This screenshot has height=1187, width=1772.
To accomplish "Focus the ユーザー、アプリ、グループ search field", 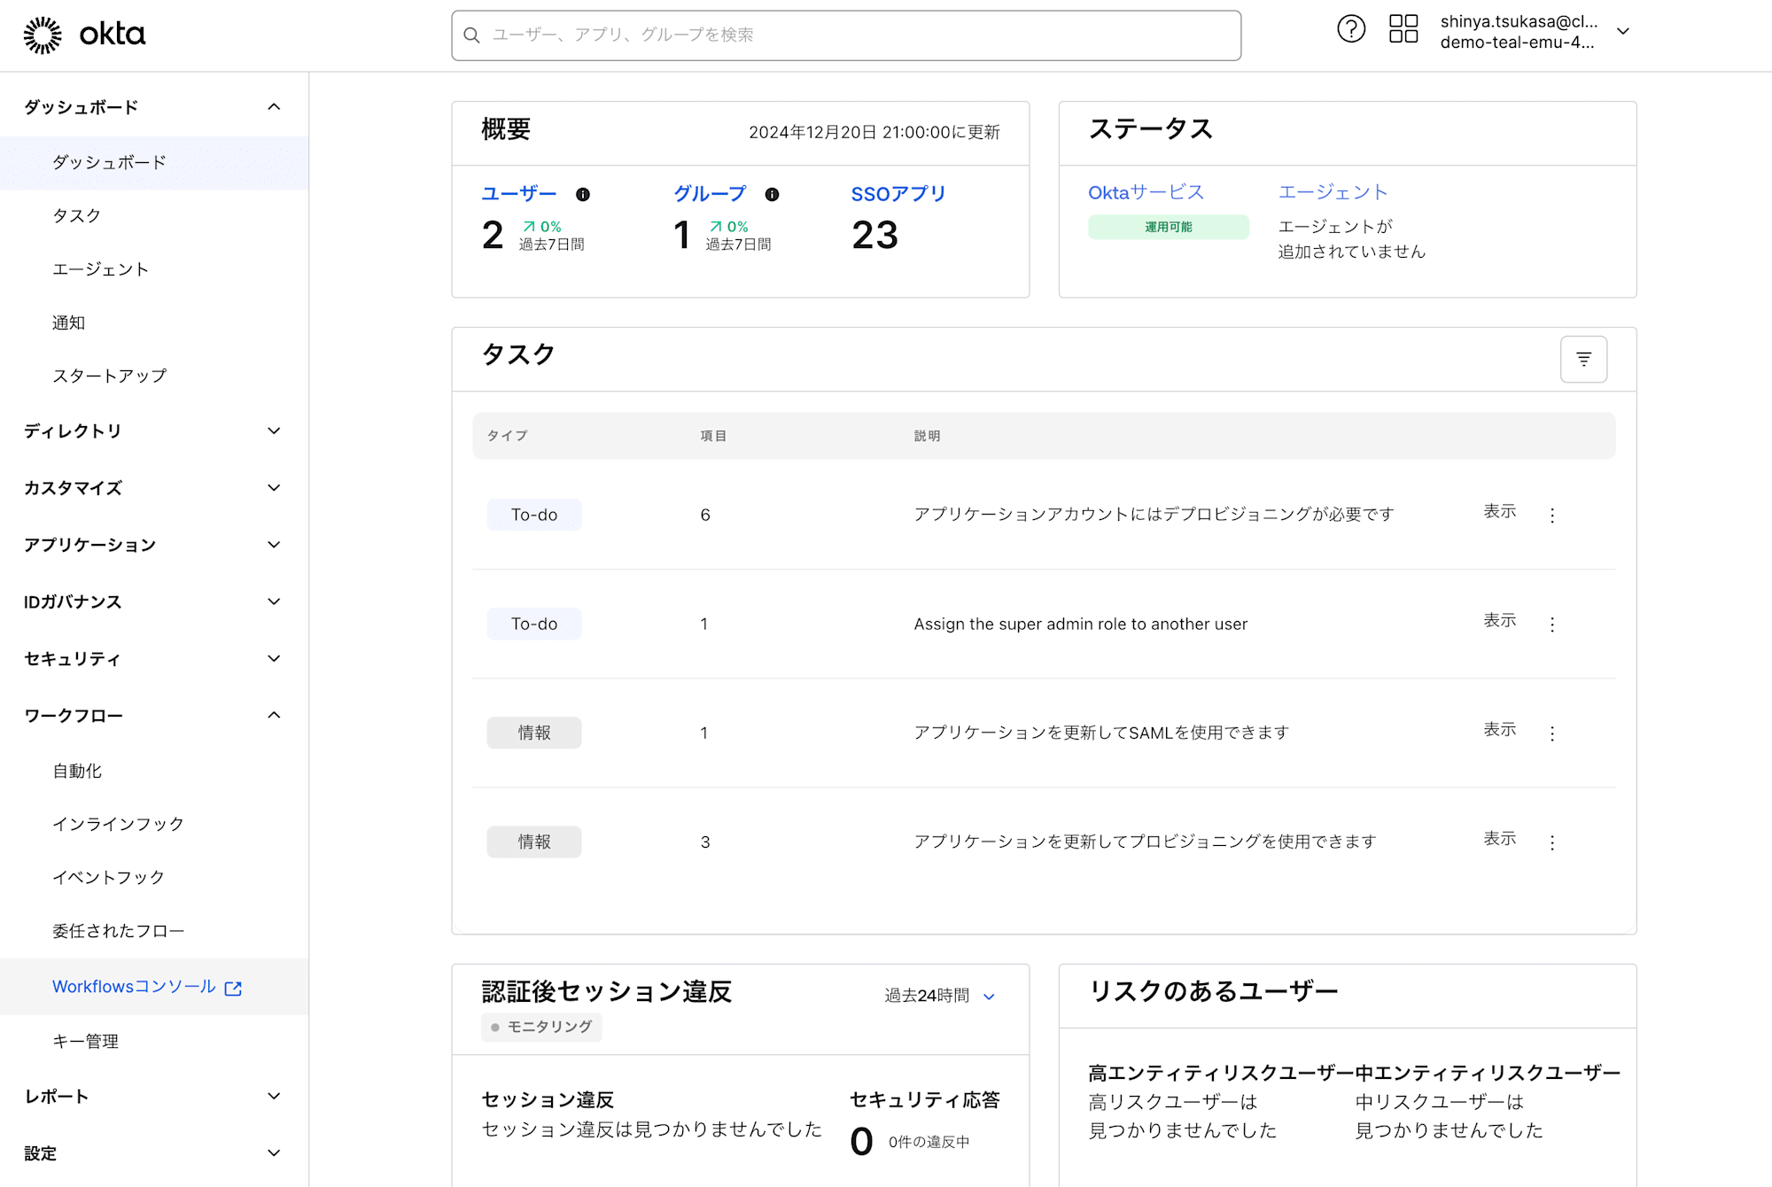I will tap(846, 35).
